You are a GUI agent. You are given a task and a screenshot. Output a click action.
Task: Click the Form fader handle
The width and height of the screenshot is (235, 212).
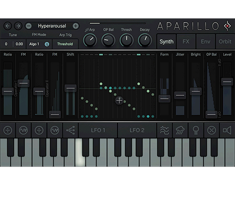pos(164,99)
